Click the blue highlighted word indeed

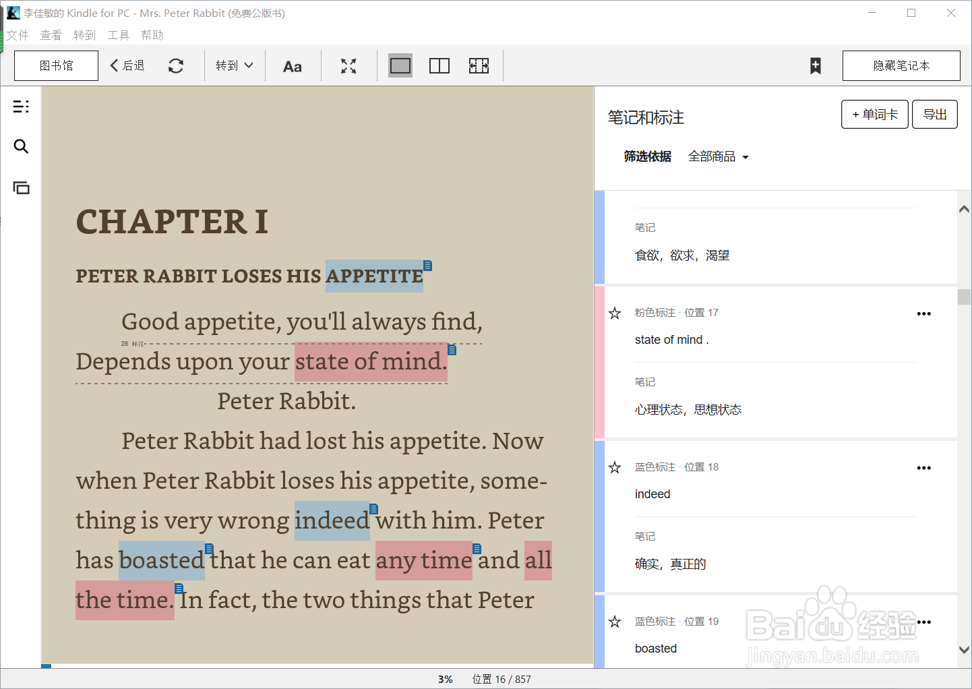tap(332, 521)
